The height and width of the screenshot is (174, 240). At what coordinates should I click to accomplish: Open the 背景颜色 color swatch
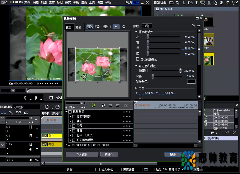(x=191, y=82)
